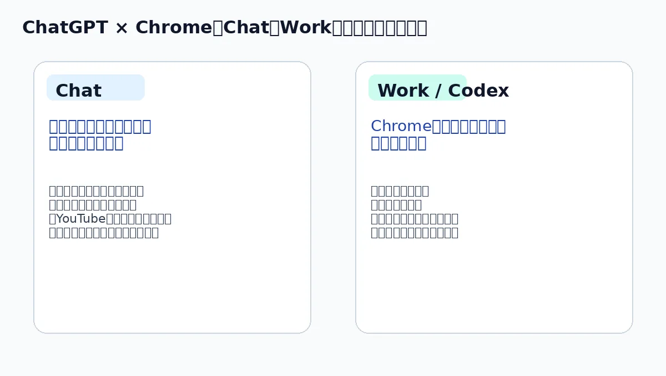Select the title starting with "ChatGPT × Chrome"

click(224, 27)
